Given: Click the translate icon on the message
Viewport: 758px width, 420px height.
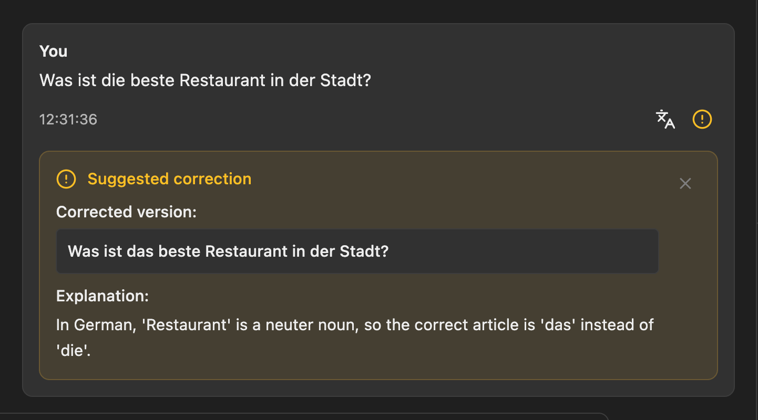Looking at the screenshot, I should point(665,119).
